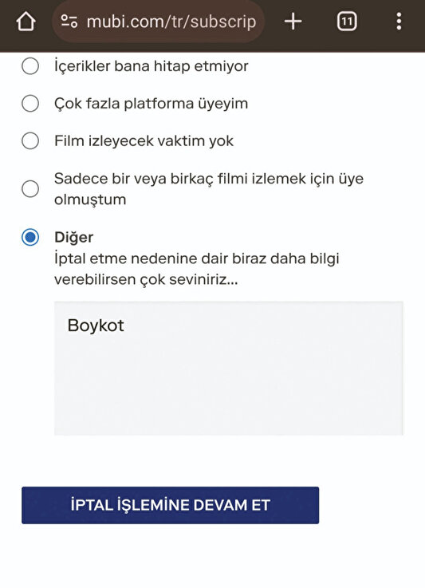Tap the browser home icon
Viewport: 425px width, 588px height.
point(26,22)
